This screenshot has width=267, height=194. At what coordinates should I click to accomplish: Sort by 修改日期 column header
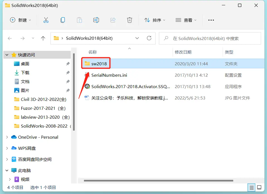pos(183,52)
